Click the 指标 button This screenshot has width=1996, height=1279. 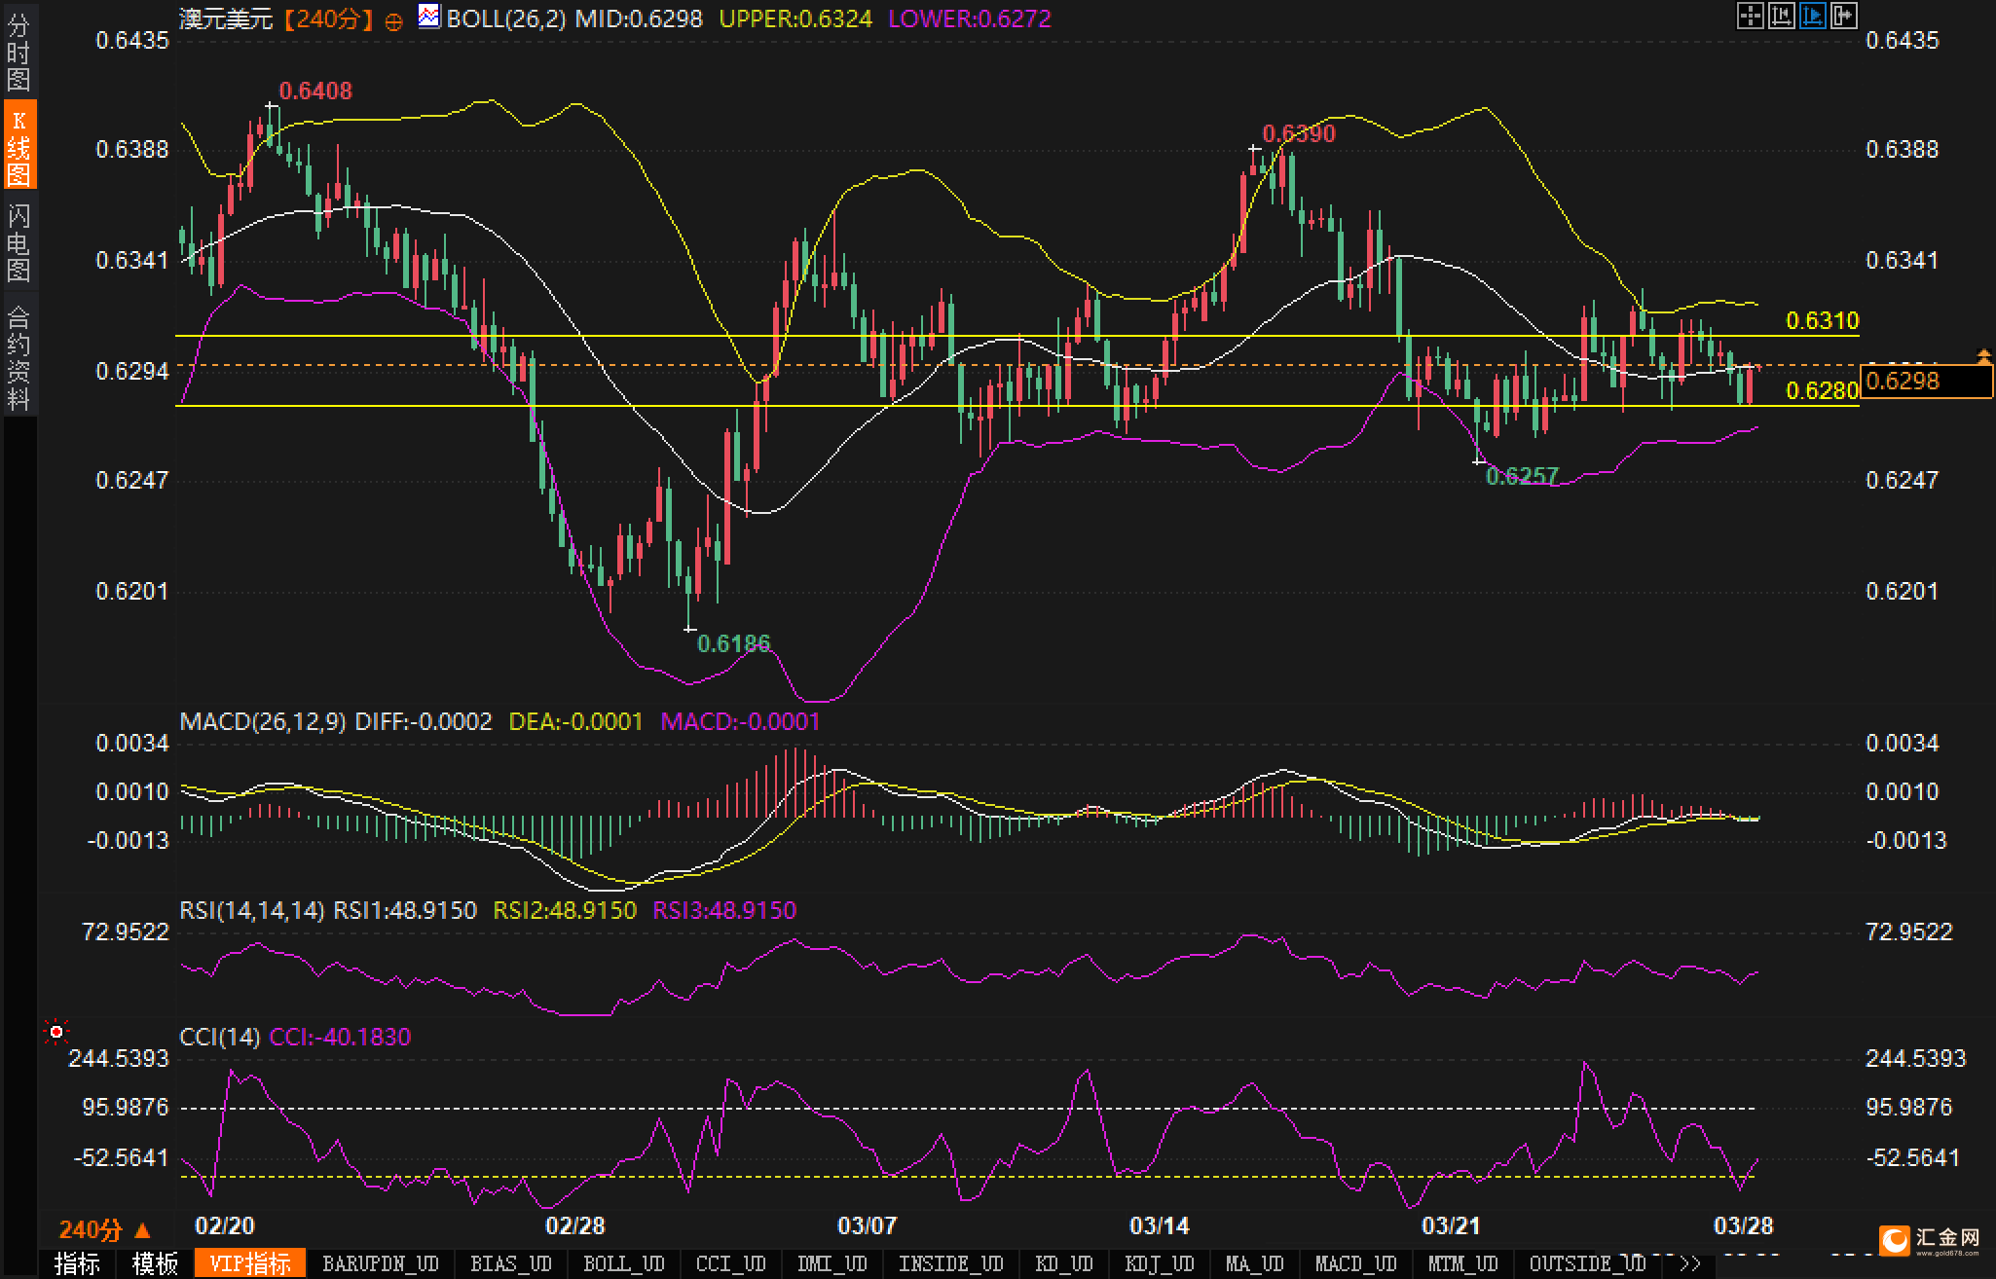[x=78, y=1263]
